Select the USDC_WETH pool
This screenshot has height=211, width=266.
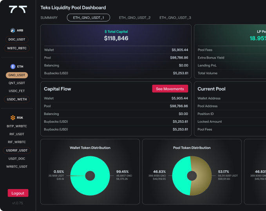coord(18,99)
